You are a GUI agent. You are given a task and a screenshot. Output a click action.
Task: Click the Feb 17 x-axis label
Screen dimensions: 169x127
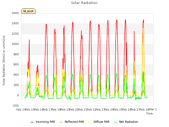pos(48,110)
